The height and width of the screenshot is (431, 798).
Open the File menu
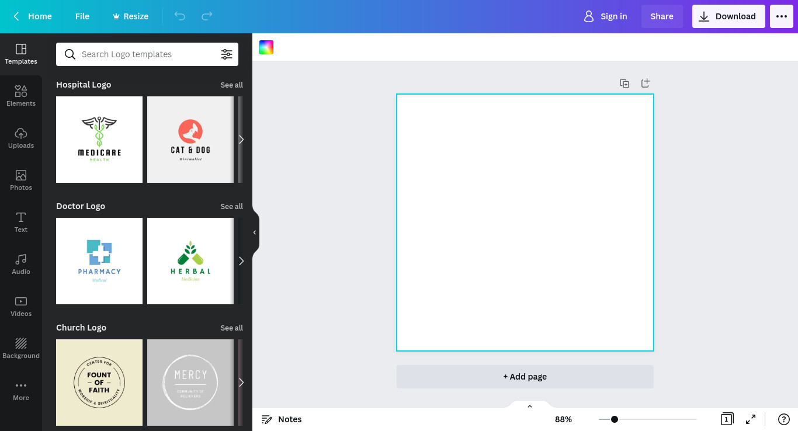click(82, 16)
